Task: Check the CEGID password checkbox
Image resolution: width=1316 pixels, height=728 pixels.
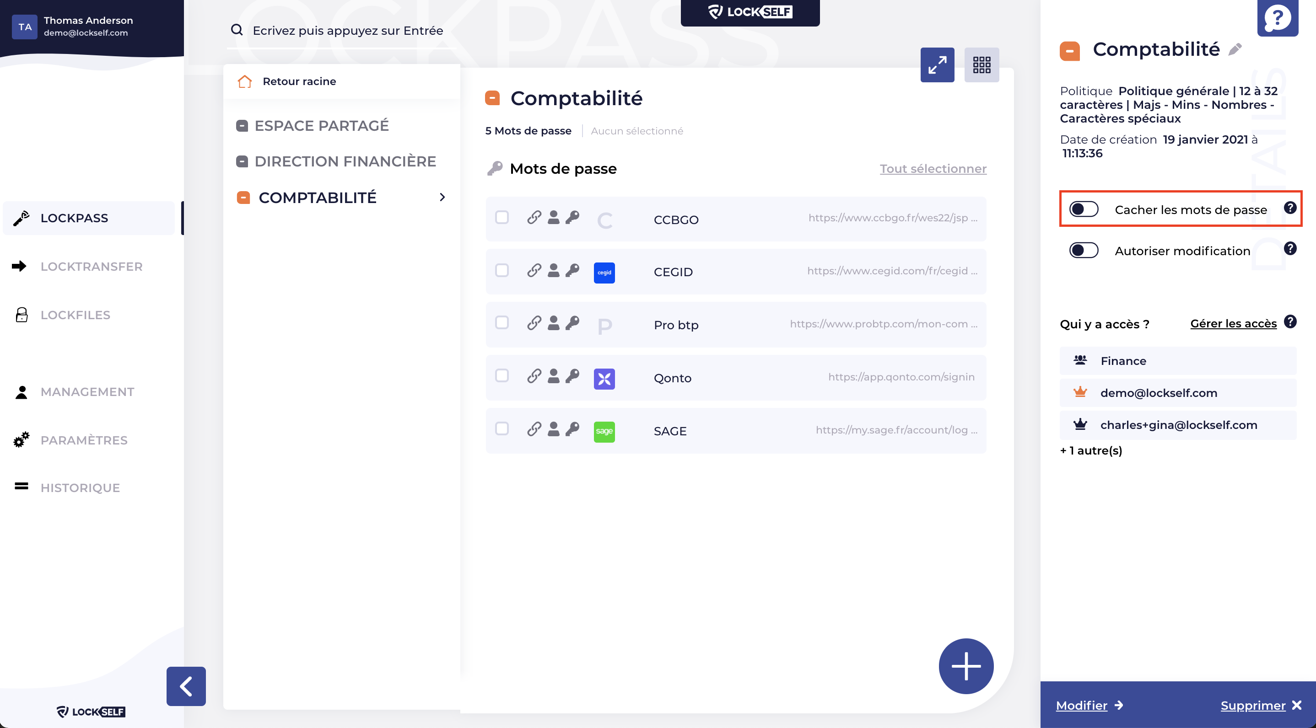Action: [502, 270]
